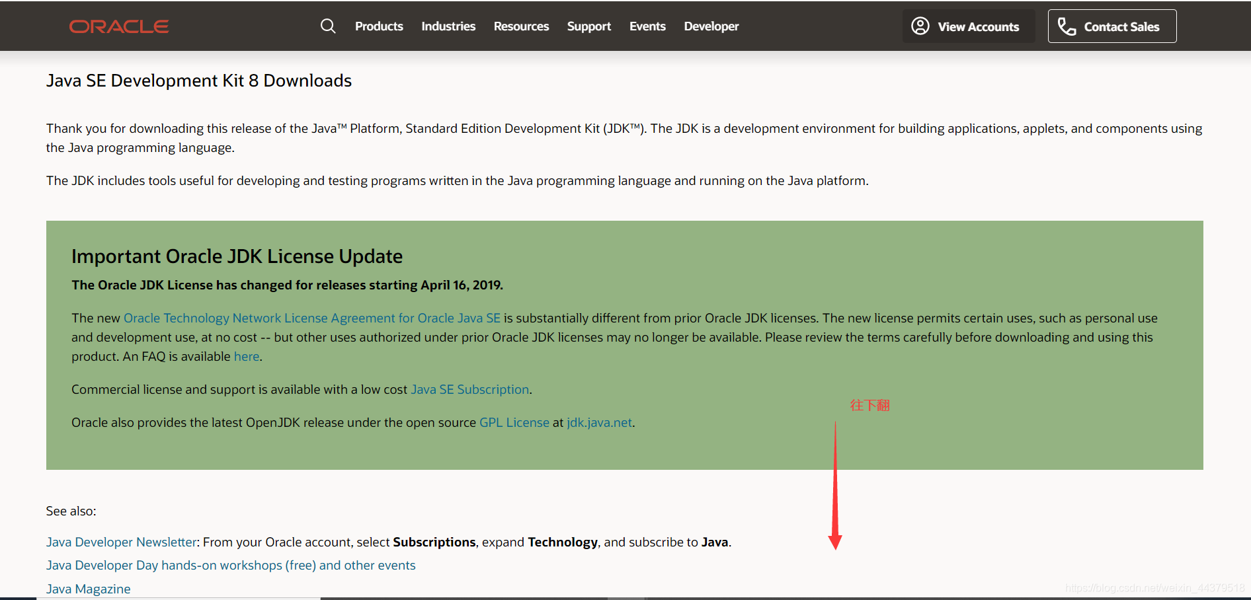Open the GPL License link
Image resolution: width=1251 pixels, height=600 pixels.
pyautogui.click(x=514, y=422)
